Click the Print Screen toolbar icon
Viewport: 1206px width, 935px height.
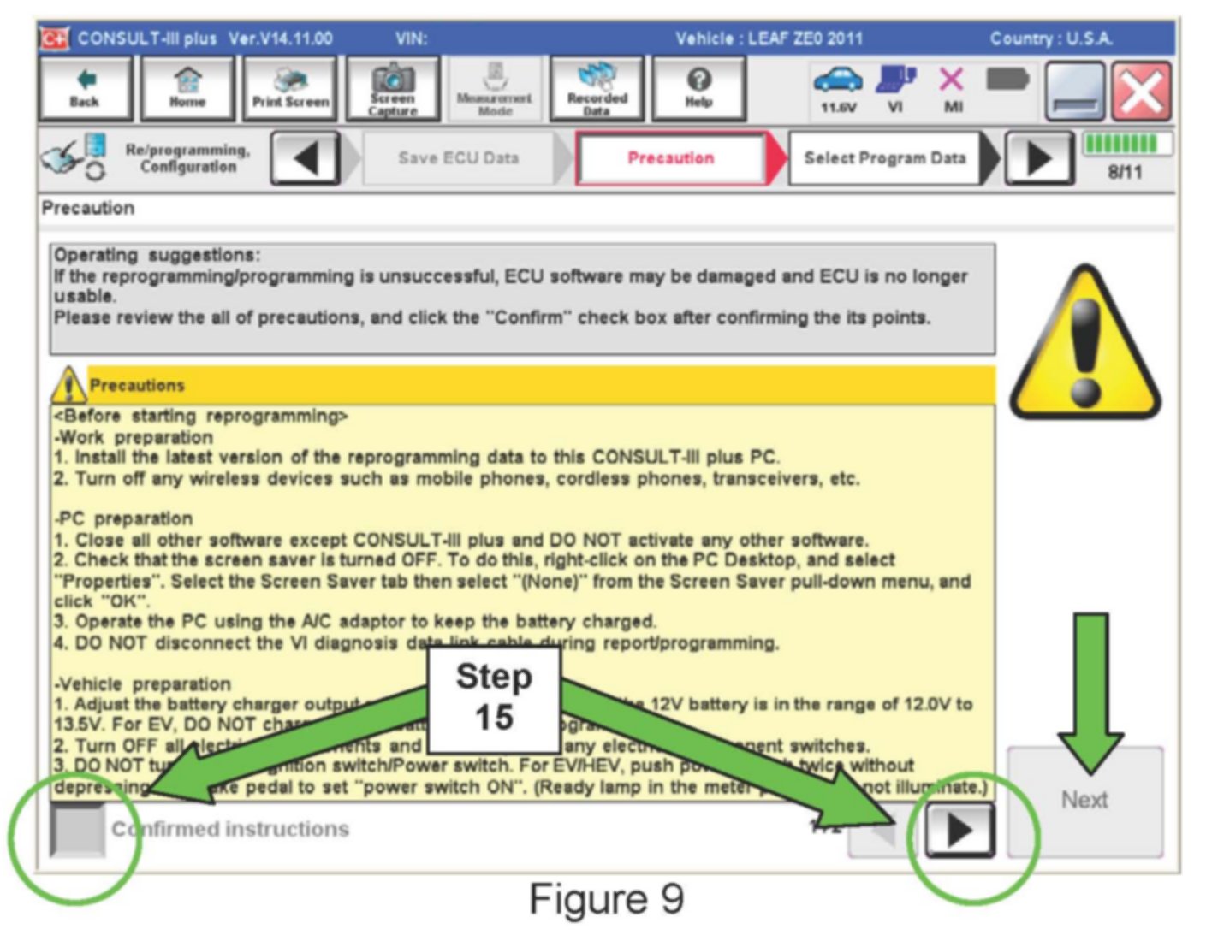[290, 89]
